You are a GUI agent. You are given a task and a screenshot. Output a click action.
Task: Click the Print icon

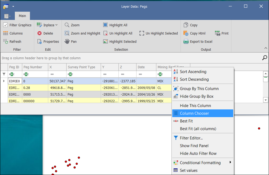point(218,33)
